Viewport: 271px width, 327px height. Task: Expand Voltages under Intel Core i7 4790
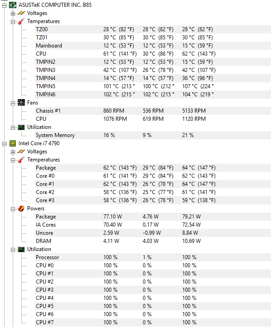click(x=13, y=152)
